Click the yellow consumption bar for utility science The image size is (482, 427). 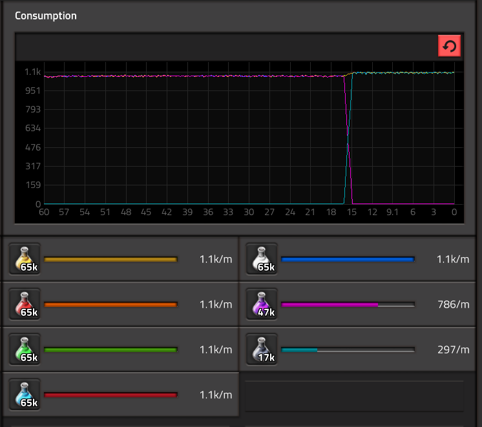pyautogui.click(x=110, y=260)
